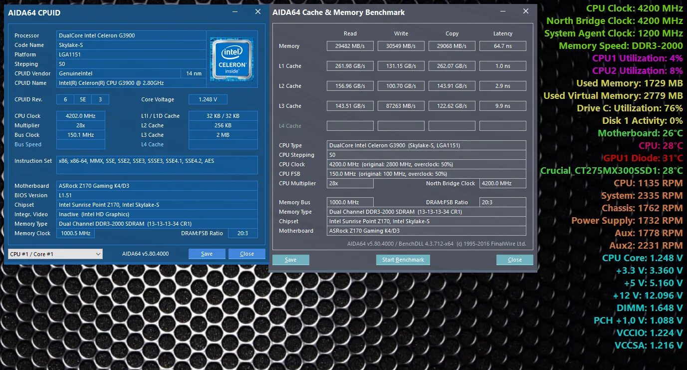687x370 pixels.
Task: Click Close button in AIDA64 CPUID window
Action: pyautogui.click(x=246, y=254)
